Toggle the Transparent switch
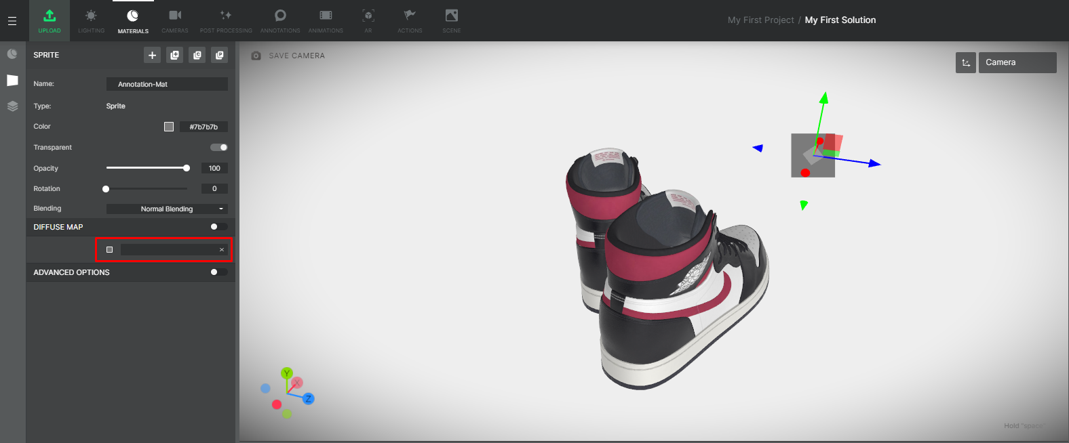This screenshot has height=443, width=1069. pyautogui.click(x=219, y=147)
